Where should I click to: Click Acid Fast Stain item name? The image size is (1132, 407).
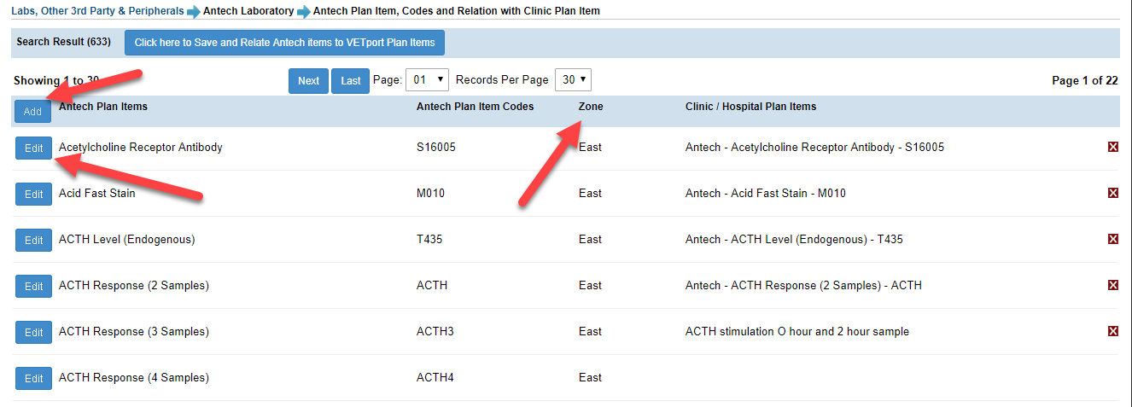point(96,193)
